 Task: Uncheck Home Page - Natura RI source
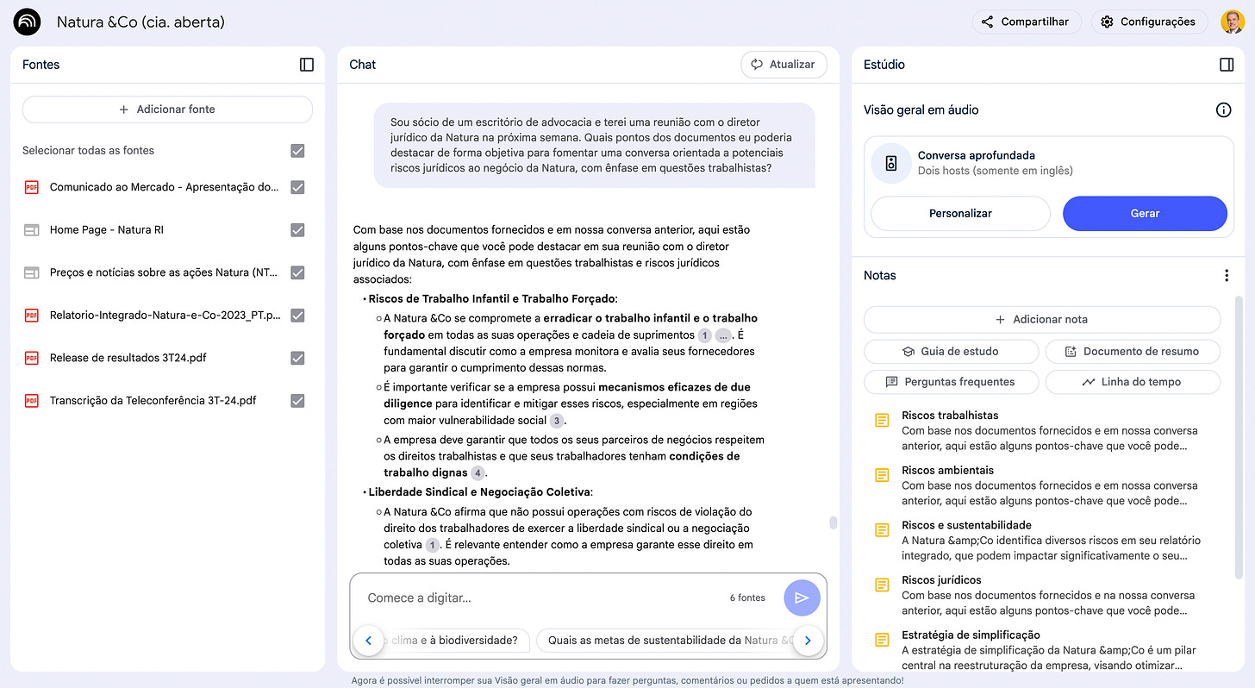pos(297,230)
